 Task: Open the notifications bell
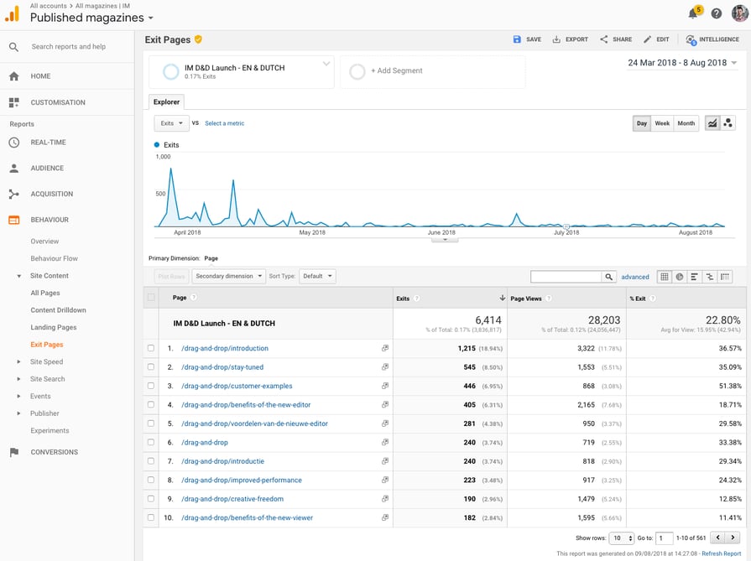point(693,13)
